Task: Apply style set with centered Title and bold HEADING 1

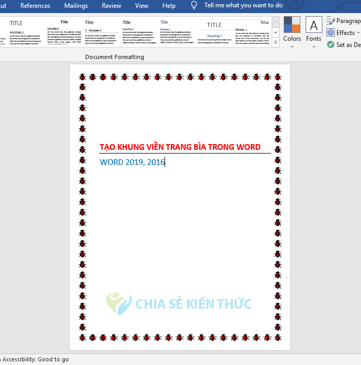Action: [x=64, y=32]
